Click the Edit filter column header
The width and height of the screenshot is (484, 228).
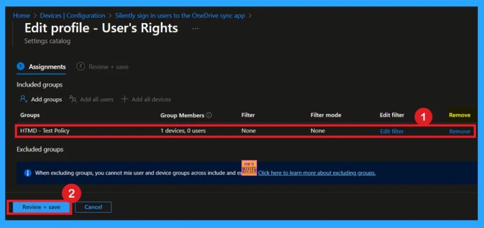coord(392,115)
